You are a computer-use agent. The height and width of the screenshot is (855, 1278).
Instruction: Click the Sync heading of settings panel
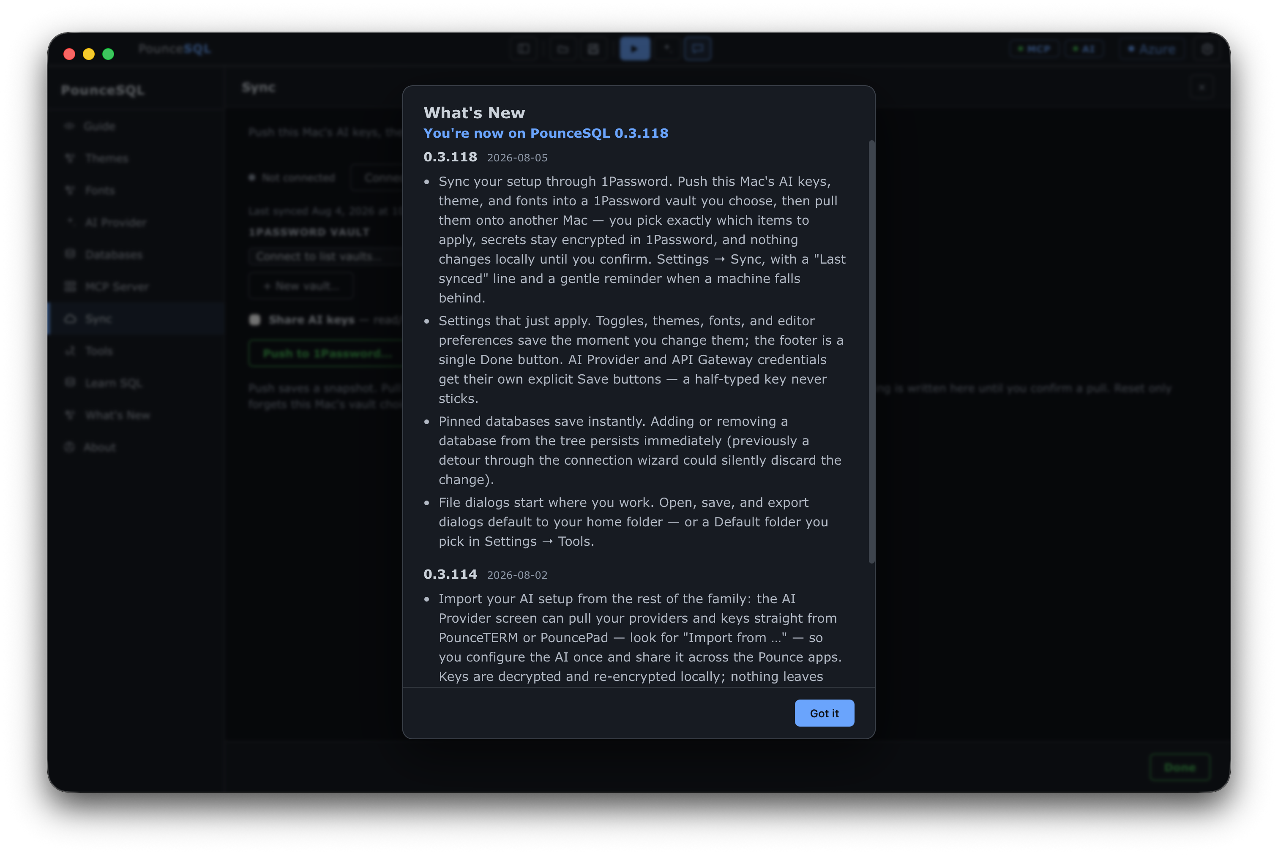(x=259, y=87)
